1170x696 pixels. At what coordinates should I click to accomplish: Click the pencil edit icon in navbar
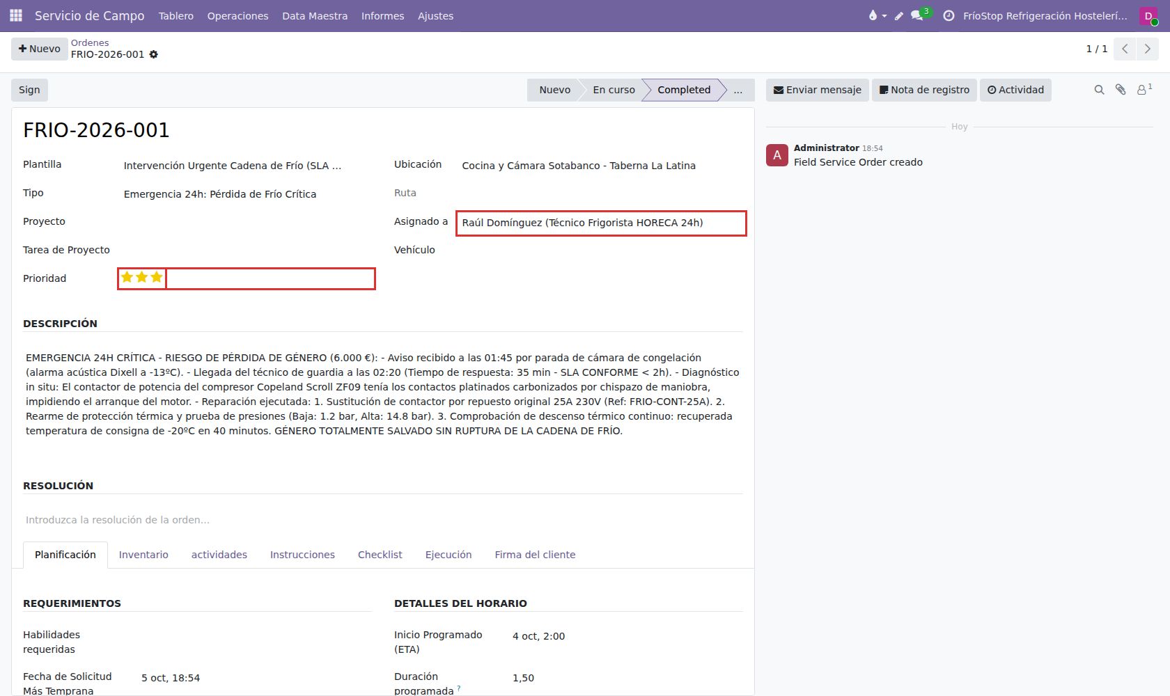[x=899, y=15]
